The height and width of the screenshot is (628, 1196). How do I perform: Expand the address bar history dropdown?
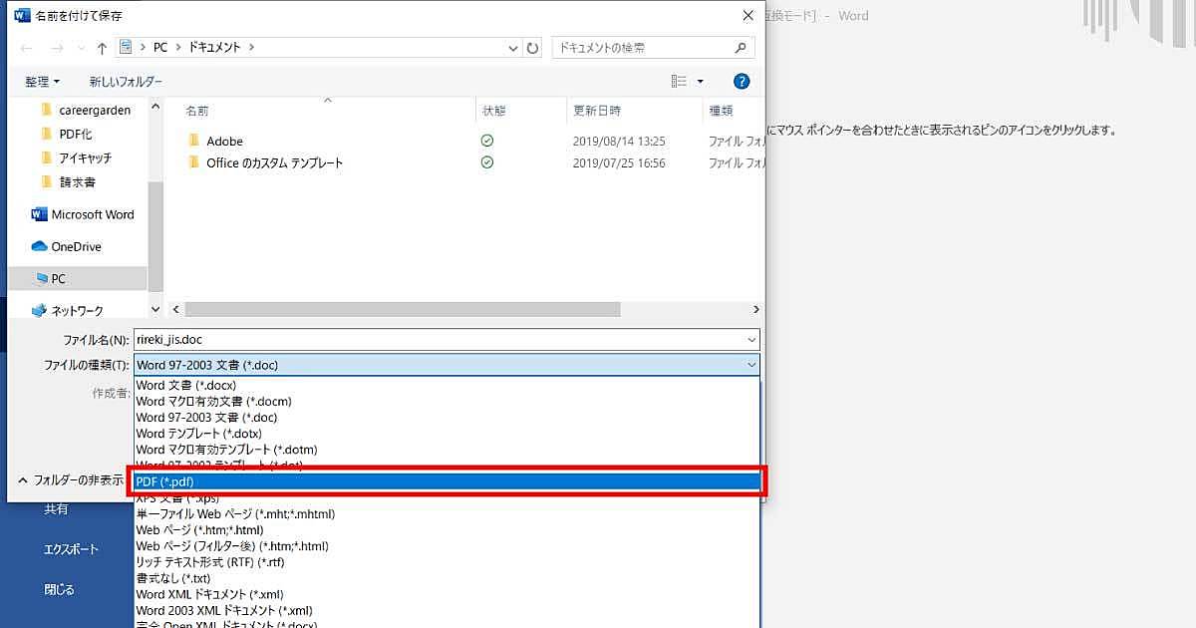(x=513, y=47)
